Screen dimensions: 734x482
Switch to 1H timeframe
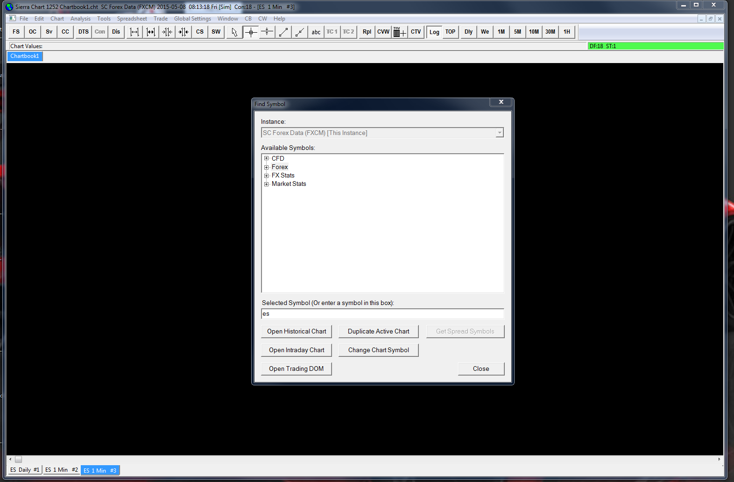pyautogui.click(x=567, y=32)
